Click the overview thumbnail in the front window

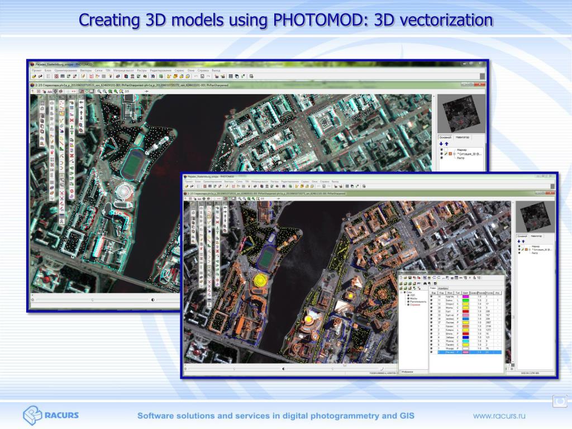coord(536,217)
